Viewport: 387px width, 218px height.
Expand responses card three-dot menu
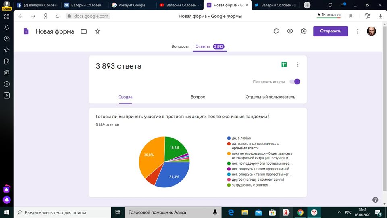(x=298, y=65)
